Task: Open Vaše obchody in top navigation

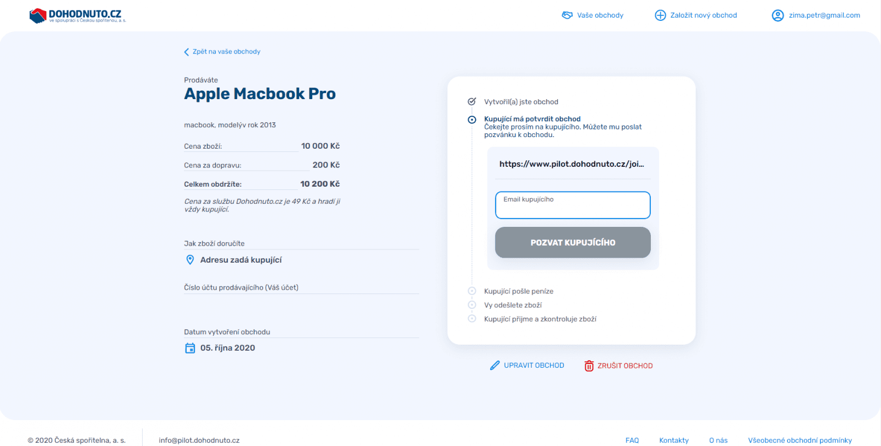Action: 600,15
